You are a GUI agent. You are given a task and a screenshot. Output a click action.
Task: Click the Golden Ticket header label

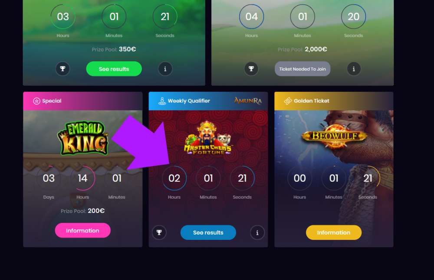[x=312, y=101]
